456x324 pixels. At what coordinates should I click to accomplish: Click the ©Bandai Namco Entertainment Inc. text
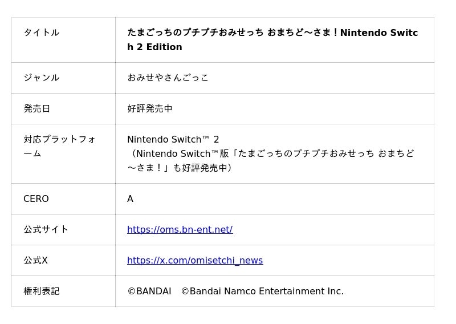(262, 291)
